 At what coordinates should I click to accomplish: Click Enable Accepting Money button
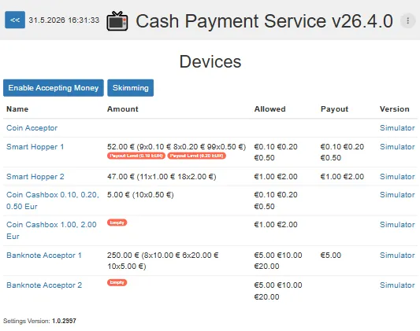click(x=54, y=87)
